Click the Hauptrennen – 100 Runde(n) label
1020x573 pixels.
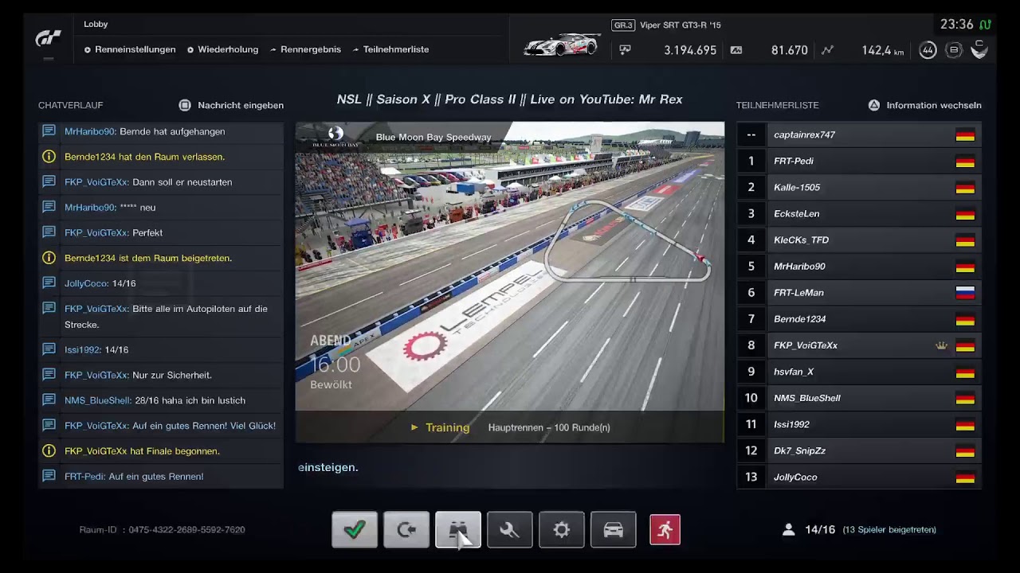point(549,427)
